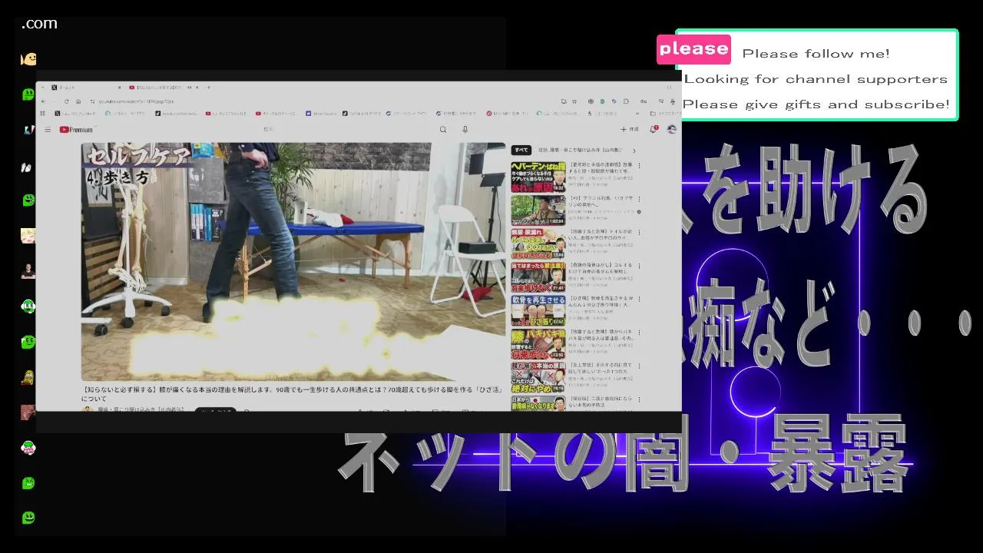Click the YouTube search magnifier button
983x553 pixels.
[443, 130]
